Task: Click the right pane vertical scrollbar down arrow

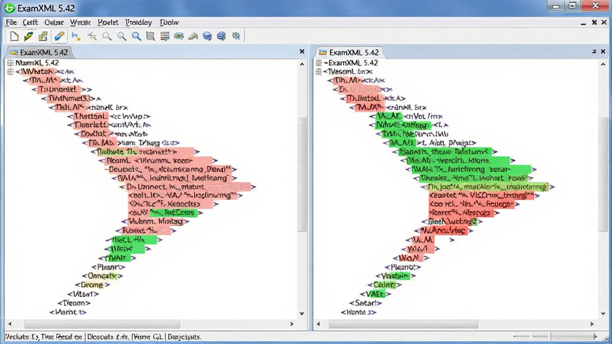Action: pos(603,314)
